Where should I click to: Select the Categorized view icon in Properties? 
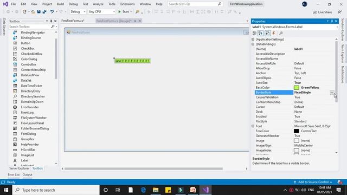point(254,33)
